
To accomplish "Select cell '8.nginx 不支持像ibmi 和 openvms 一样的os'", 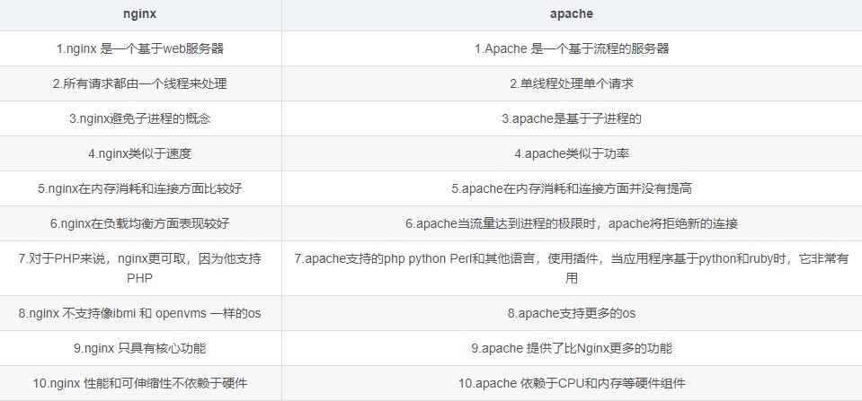I will pyautogui.click(x=140, y=313).
